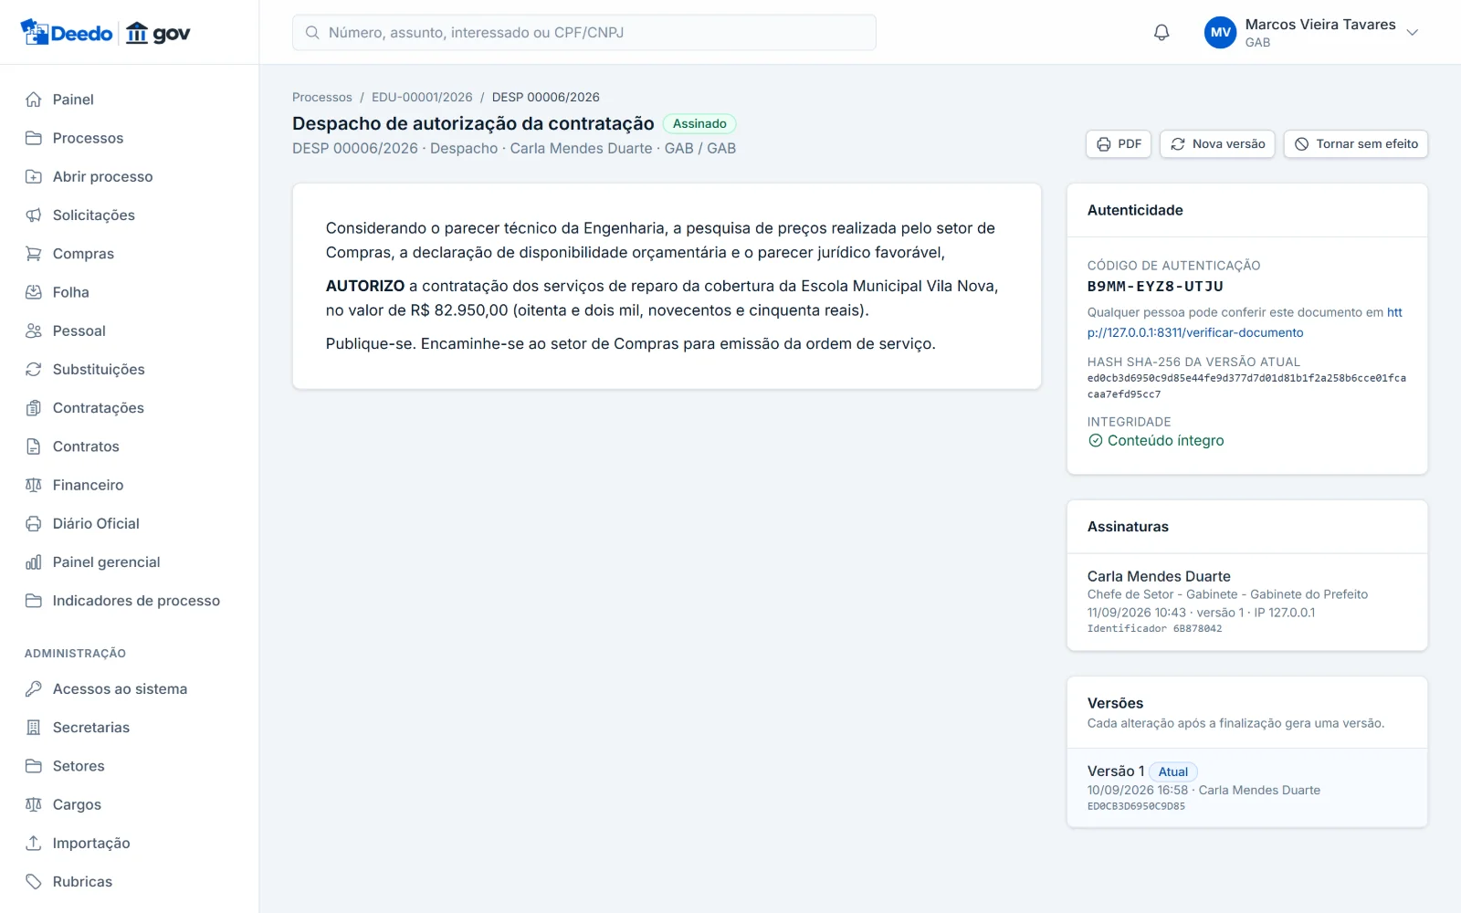Click Tornar sem efeito button

1356,144
